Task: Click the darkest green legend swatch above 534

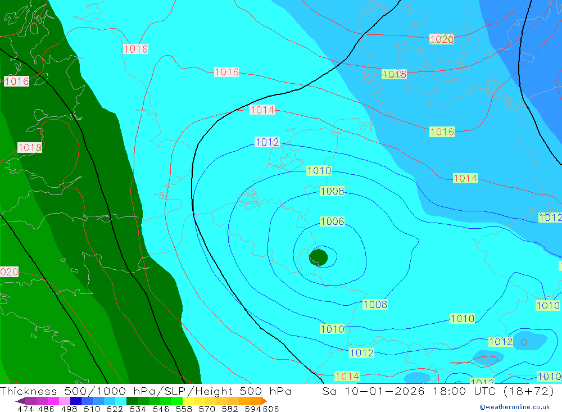Action: pyautogui.click(x=132, y=401)
